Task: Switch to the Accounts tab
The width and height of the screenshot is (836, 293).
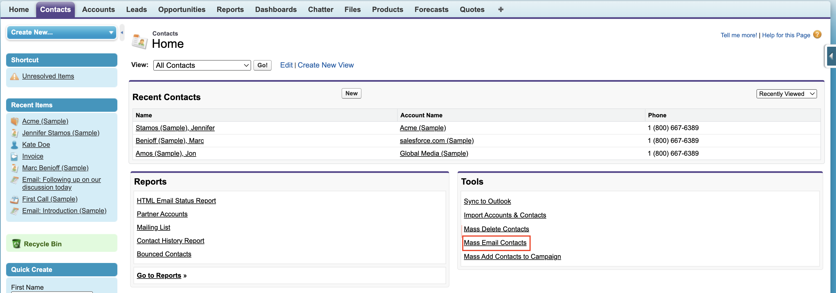Action: (98, 9)
